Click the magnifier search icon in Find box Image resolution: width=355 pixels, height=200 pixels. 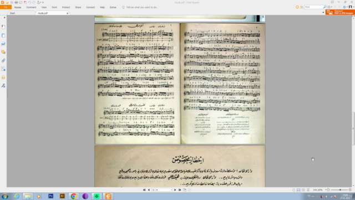click(x=324, y=7)
